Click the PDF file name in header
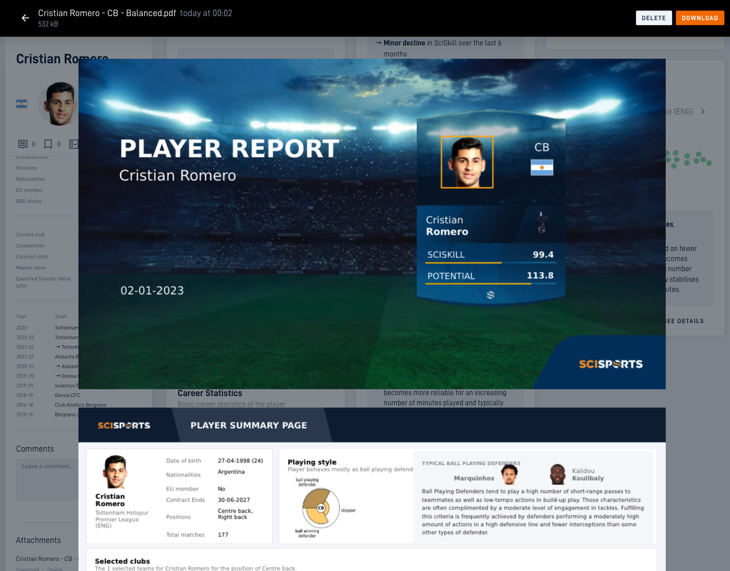The image size is (730, 571). [107, 13]
